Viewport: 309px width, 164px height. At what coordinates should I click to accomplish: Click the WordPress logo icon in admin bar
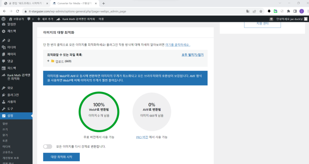[3, 19]
